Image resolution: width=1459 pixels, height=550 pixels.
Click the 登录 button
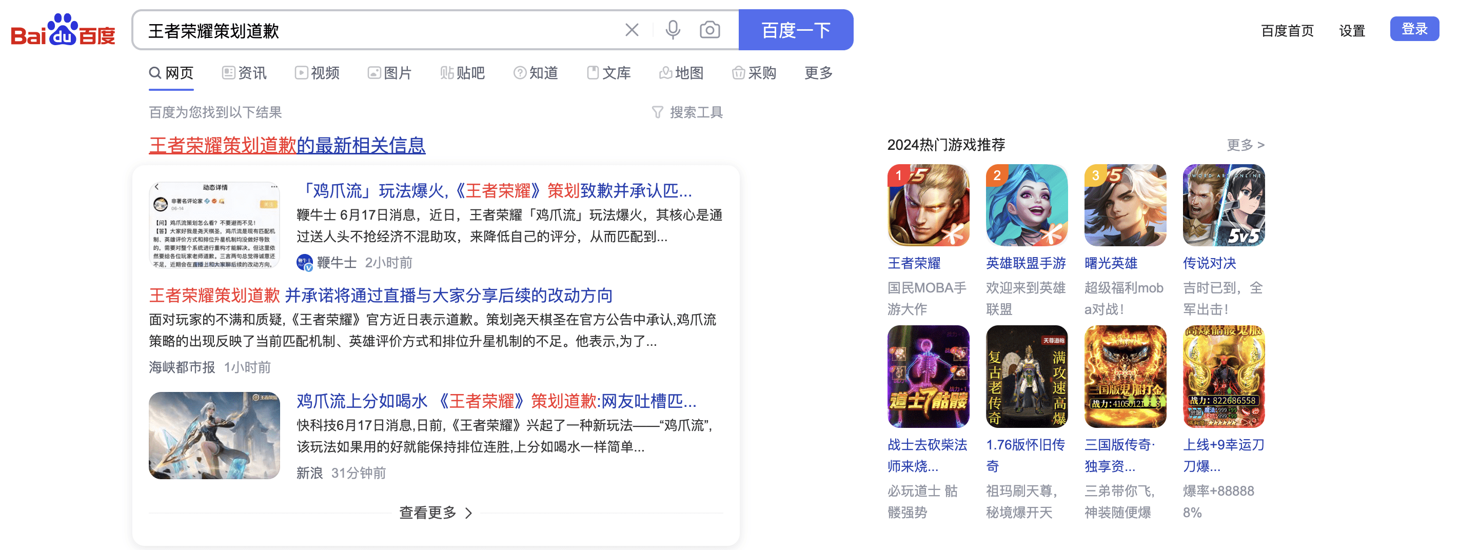(x=1414, y=29)
